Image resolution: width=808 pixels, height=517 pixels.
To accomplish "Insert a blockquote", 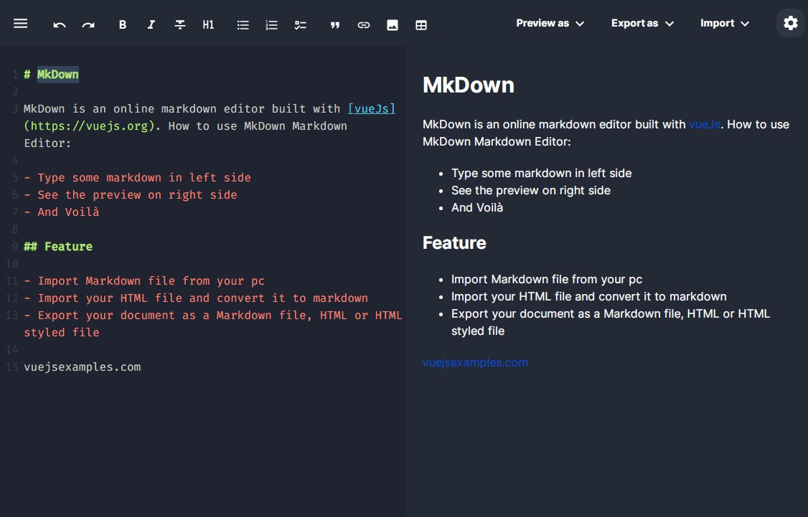I will (335, 24).
